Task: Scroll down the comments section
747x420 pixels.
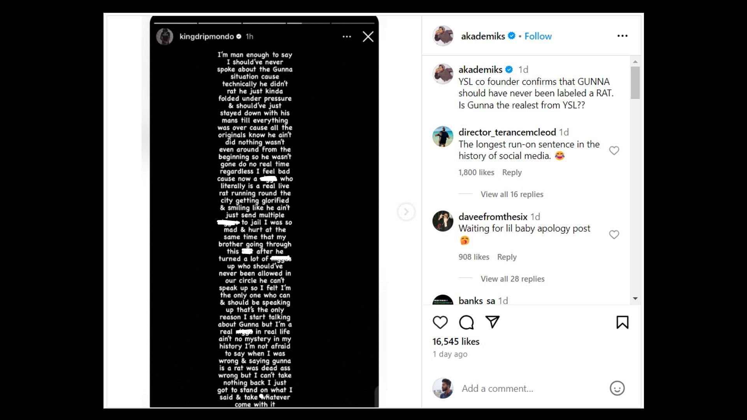Action: pos(636,298)
